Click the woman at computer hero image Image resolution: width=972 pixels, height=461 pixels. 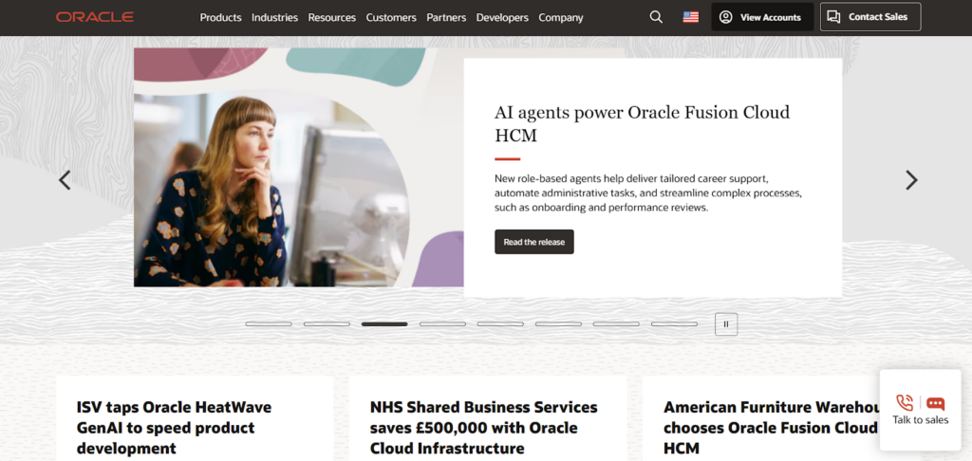299,167
